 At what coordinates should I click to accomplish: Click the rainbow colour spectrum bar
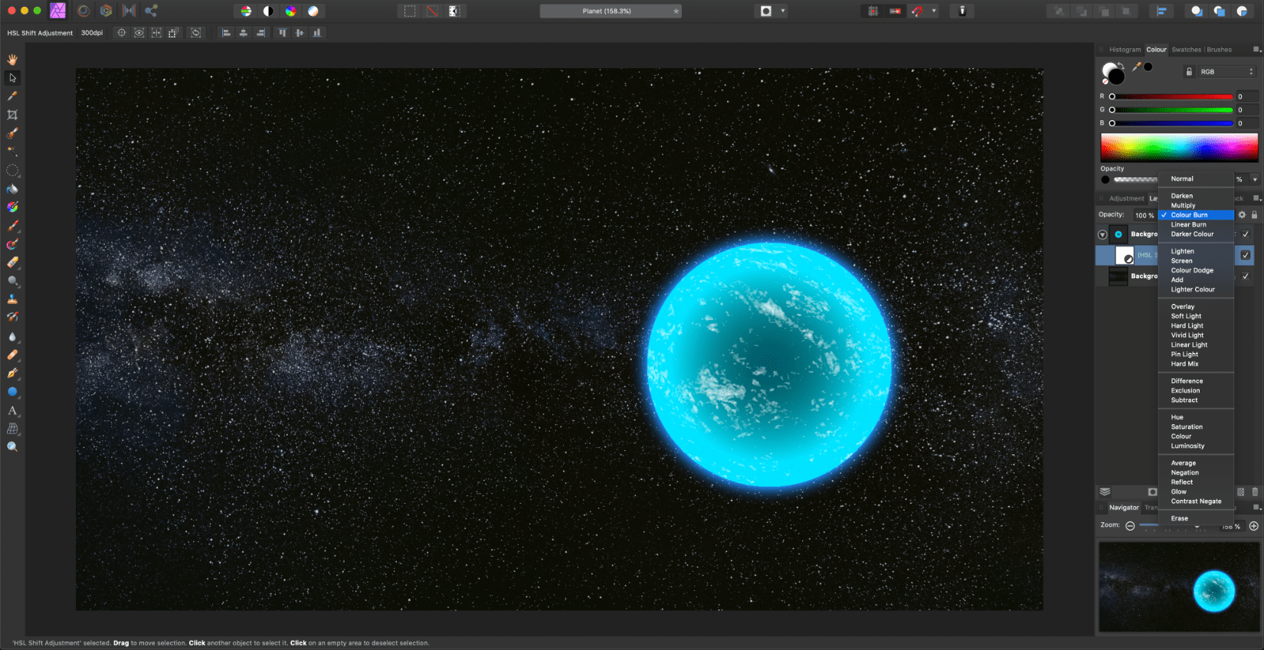click(x=1179, y=147)
